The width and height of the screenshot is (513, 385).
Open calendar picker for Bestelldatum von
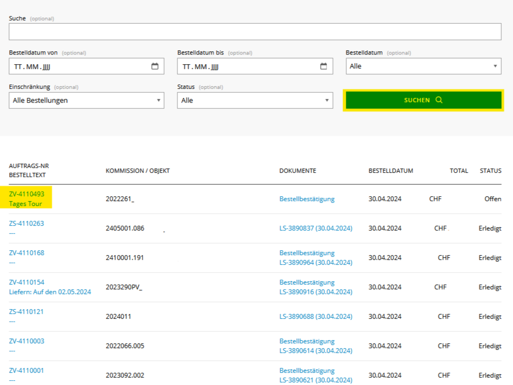(155, 66)
